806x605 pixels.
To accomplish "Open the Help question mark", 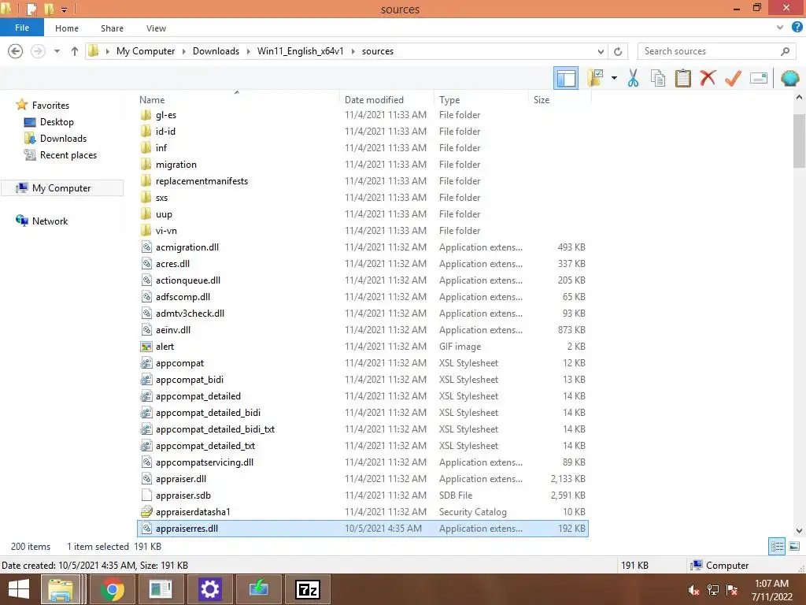I will (x=797, y=28).
